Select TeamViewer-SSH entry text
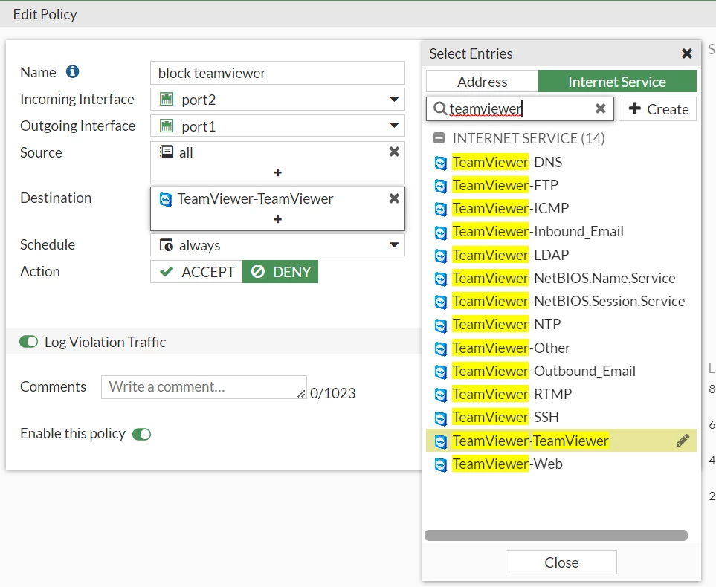 click(506, 417)
